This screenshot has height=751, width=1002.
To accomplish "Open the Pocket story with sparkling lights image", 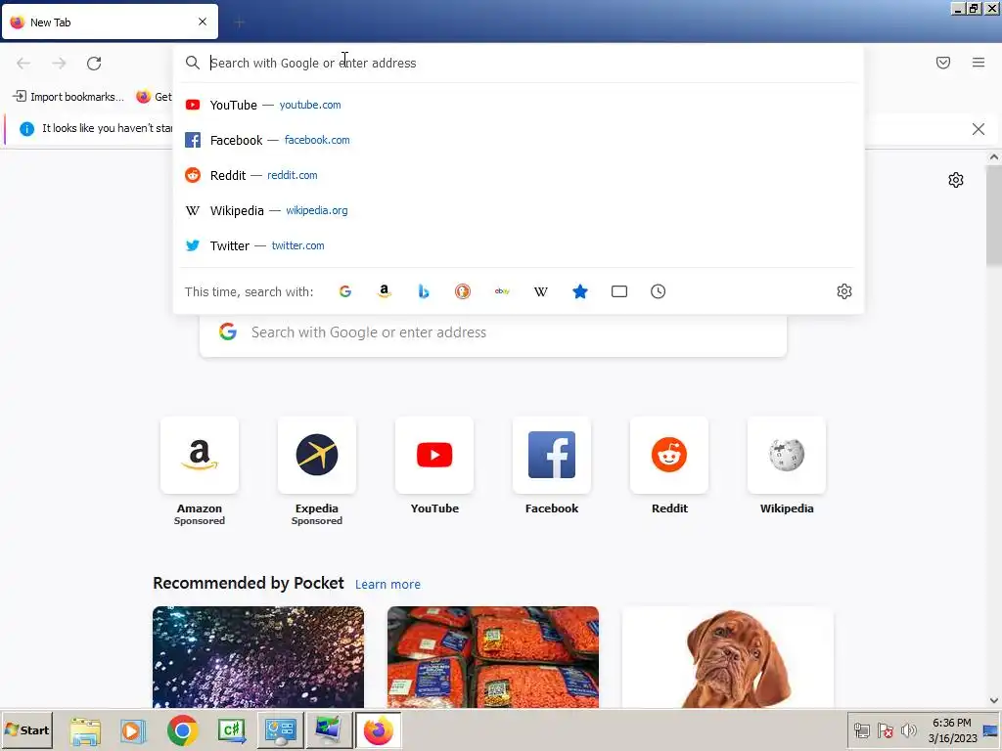I will pos(258,657).
